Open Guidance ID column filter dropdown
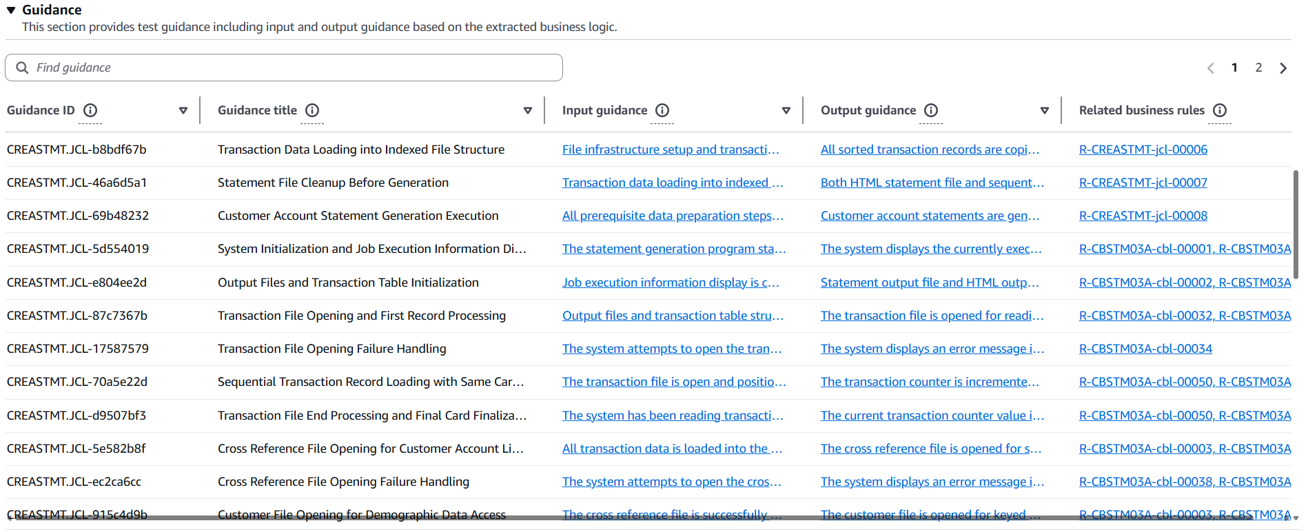The width and height of the screenshot is (1308, 532). 183,110
